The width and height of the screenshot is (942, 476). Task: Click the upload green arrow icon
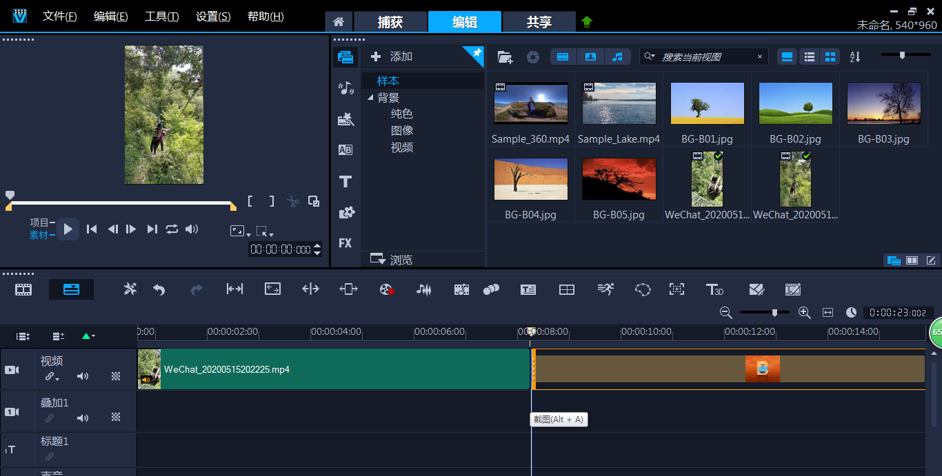[x=587, y=21]
